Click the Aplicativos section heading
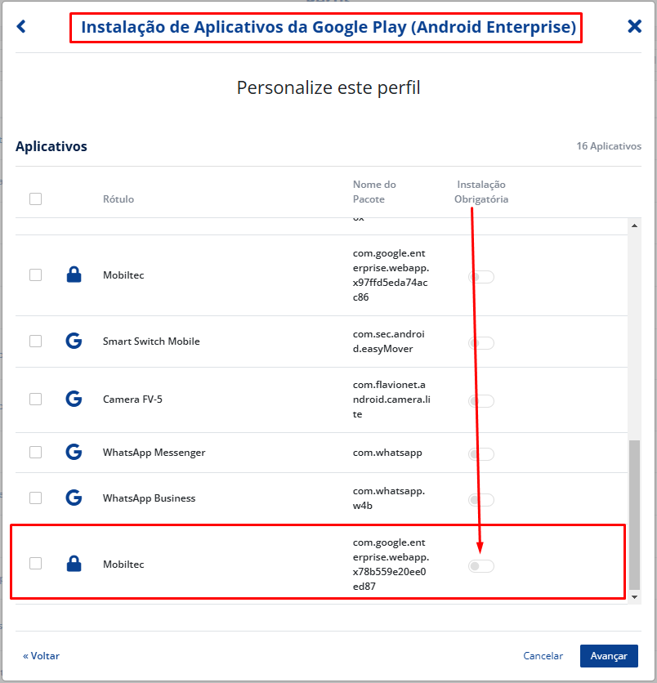This screenshot has height=683, width=657. 51,146
